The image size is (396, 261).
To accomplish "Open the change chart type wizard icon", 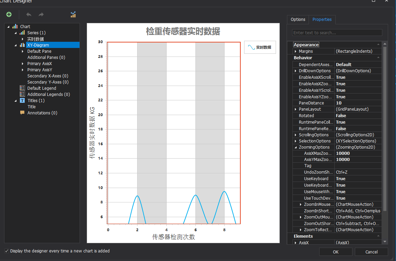I will coord(73,15).
